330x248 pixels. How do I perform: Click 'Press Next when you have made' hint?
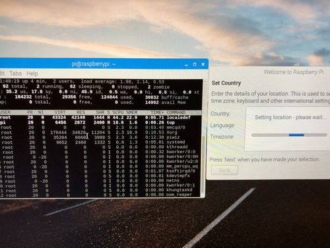coord(265,159)
